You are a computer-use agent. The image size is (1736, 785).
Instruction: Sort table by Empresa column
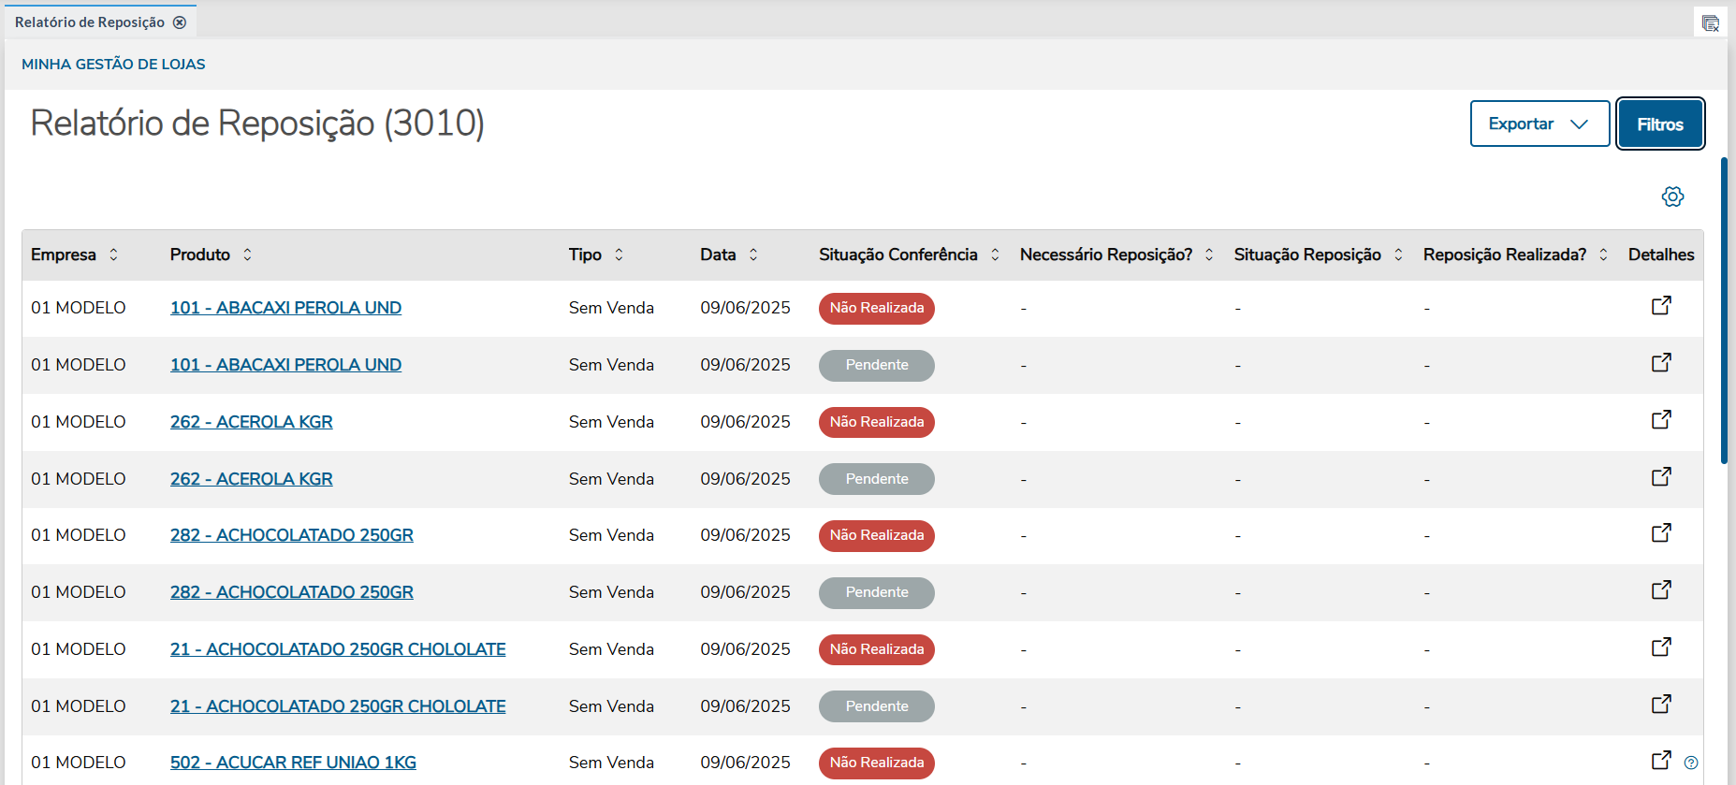113,254
